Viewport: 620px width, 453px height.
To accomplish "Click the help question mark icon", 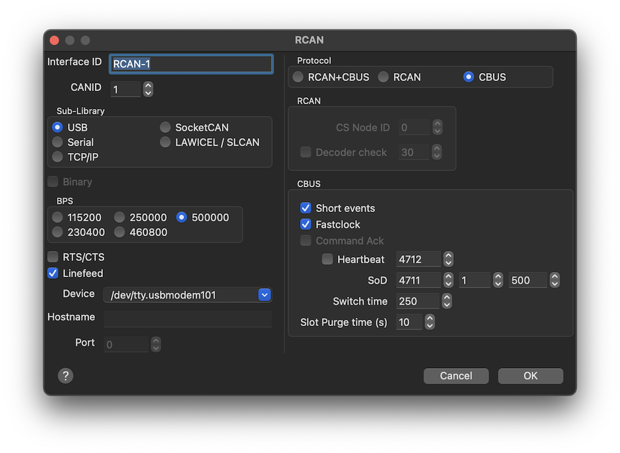I will (x=65, y=376).
